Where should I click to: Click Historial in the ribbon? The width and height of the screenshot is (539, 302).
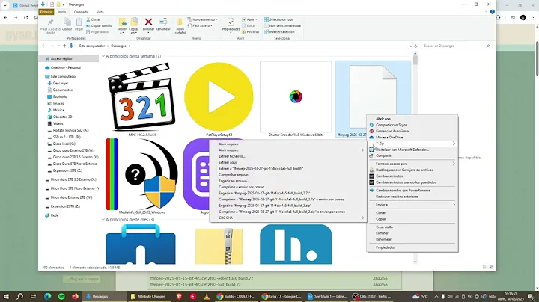tap(251, 32)
